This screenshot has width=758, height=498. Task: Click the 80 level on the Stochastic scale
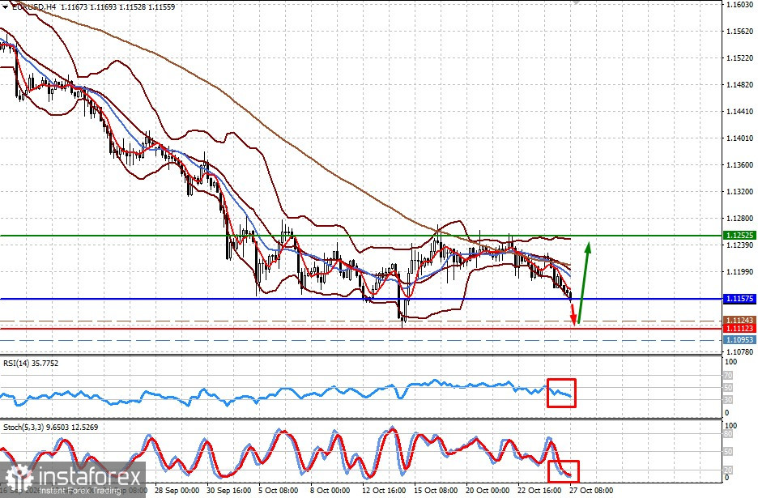click(x=730, y=434)
